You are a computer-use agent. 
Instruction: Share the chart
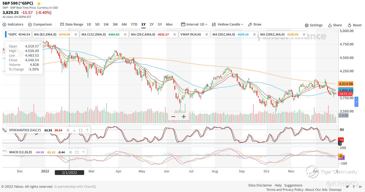click(335, 25)
